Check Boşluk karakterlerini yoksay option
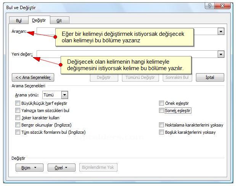This screenshot has width=236, height=186. tap(161, 132)
